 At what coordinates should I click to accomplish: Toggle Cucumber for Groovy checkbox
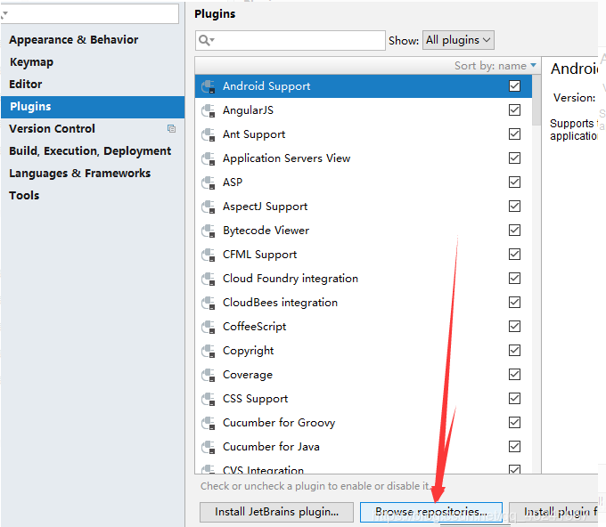514,422
